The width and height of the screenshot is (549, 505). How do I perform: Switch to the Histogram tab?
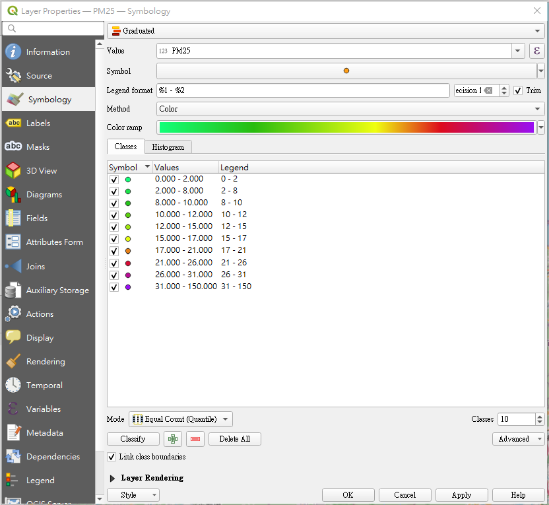tap(168, 147)
